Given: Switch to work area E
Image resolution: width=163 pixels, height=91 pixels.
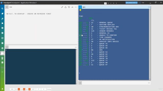Looking at the screenshot, I should coord(116,3).
